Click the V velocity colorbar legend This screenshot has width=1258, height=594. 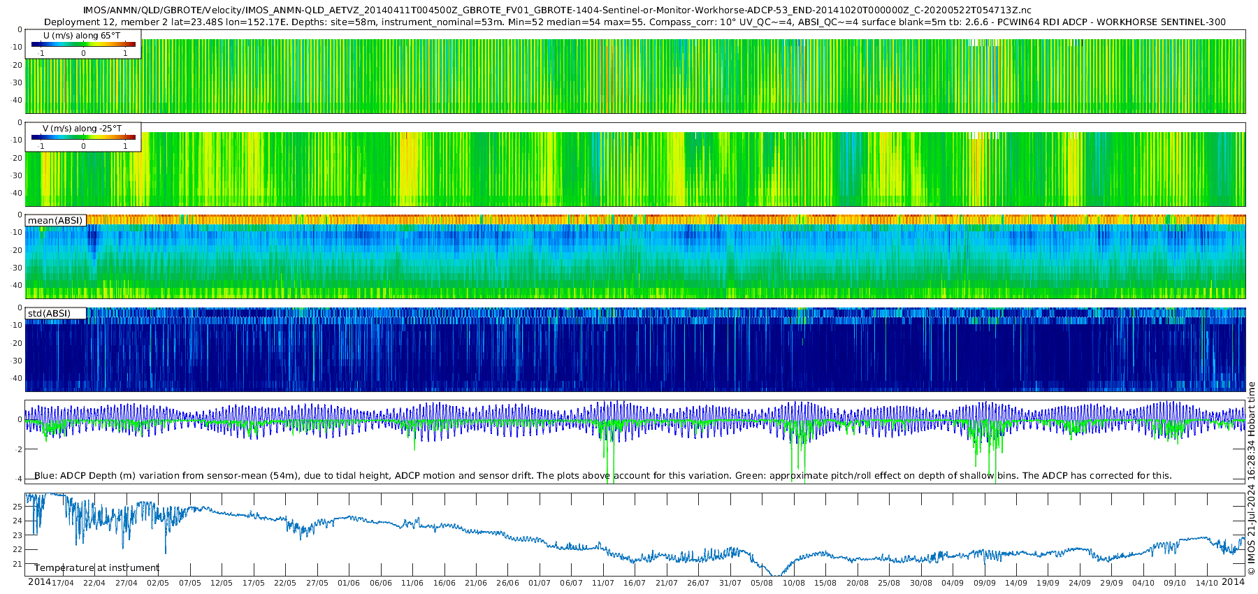click(83, 137)
